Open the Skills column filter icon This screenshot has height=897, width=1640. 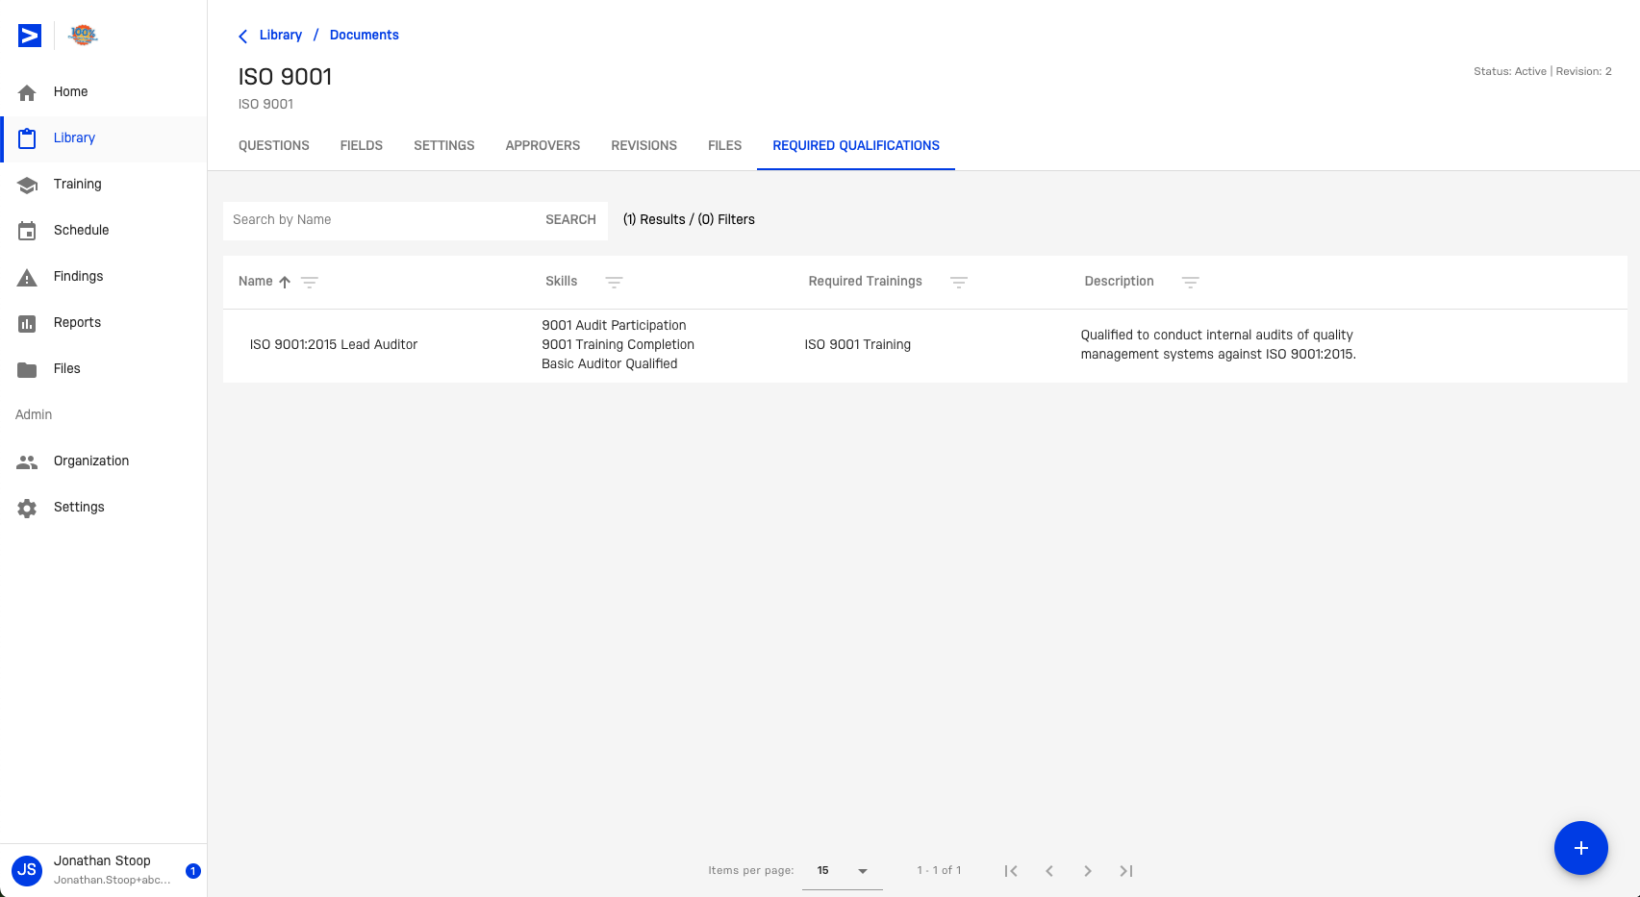click(614, 282)
